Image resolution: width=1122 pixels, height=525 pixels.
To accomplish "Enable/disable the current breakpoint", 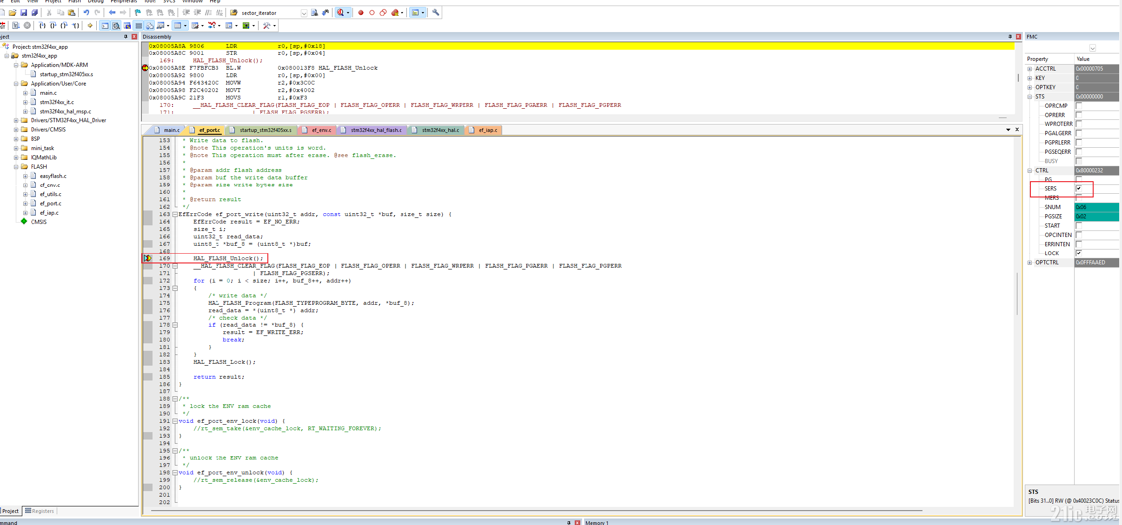I will tap(372, 13).
